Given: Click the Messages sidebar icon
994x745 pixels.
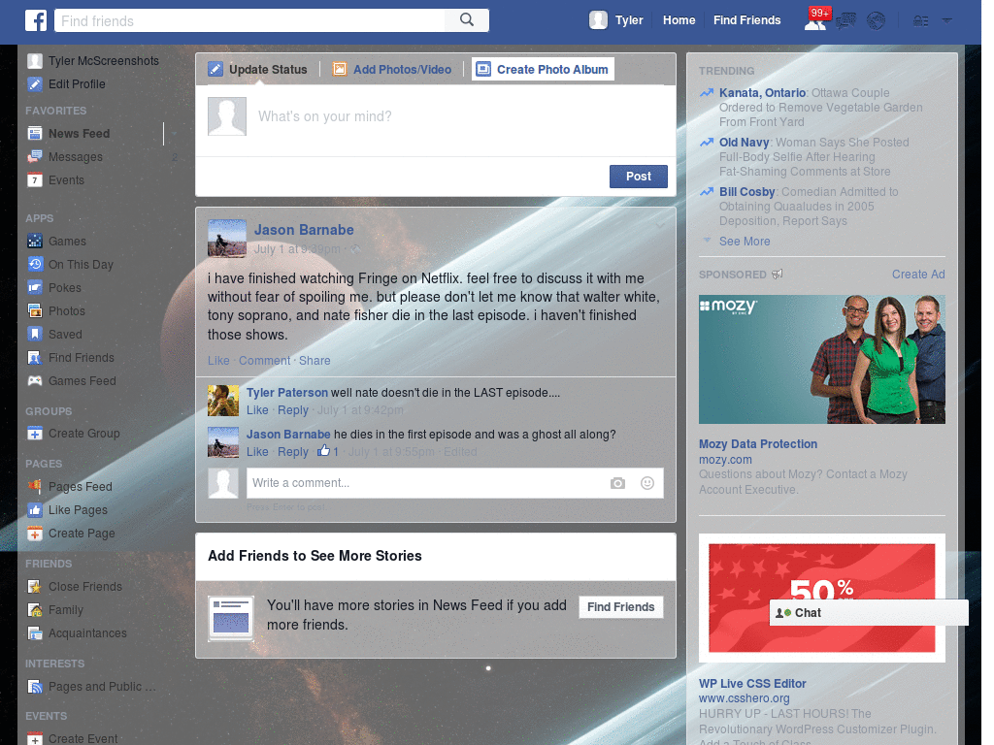Looking at the screenshot, I should (x=35, y=157).
